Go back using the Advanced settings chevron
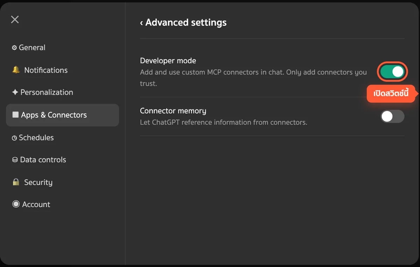 click(141, 23)
